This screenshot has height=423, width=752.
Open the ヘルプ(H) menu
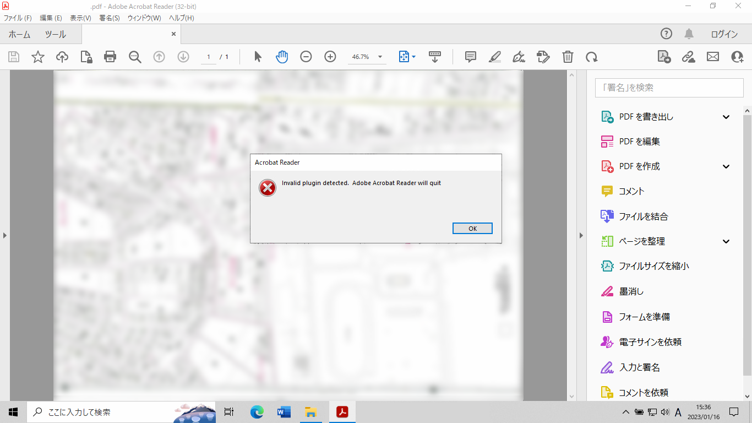coord(181,18)
